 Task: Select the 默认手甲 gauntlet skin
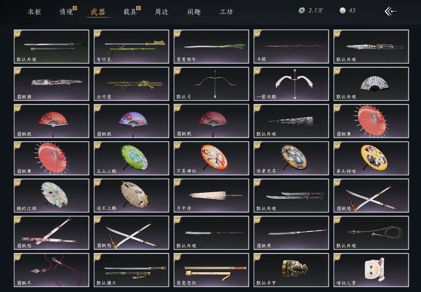[x=291, y=270]
